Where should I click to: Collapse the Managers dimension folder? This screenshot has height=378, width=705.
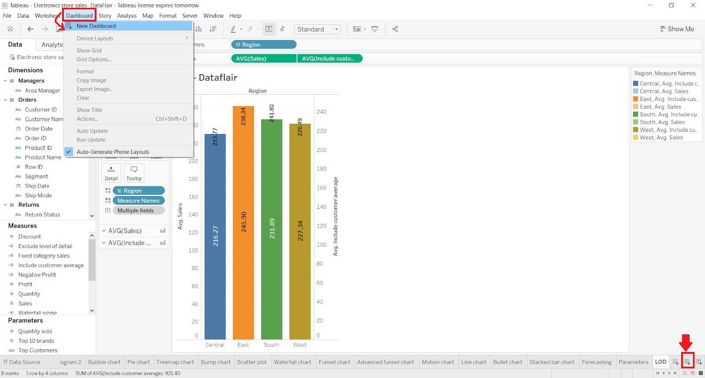pyautogui.click(x=5, y=81)
